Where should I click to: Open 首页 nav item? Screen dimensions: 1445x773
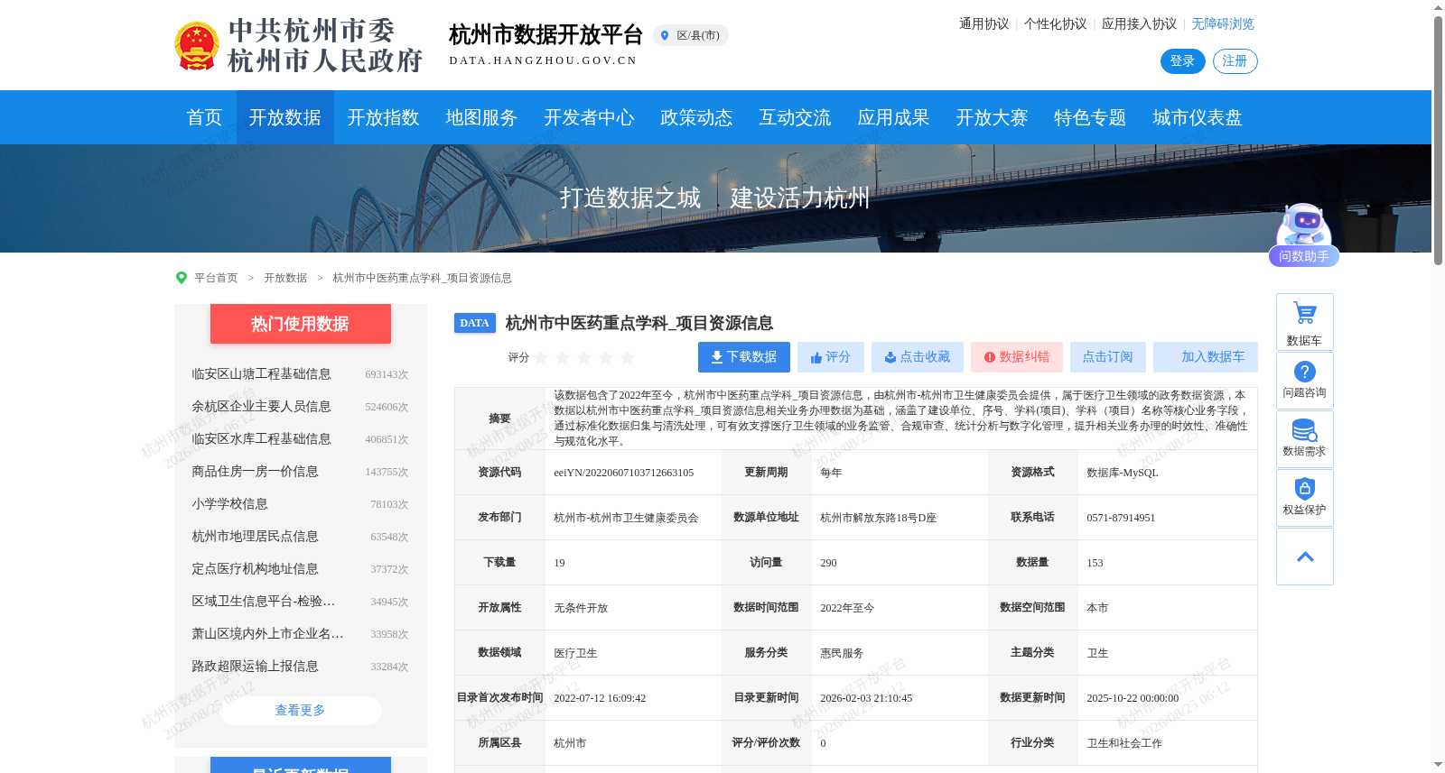point(204,117)
